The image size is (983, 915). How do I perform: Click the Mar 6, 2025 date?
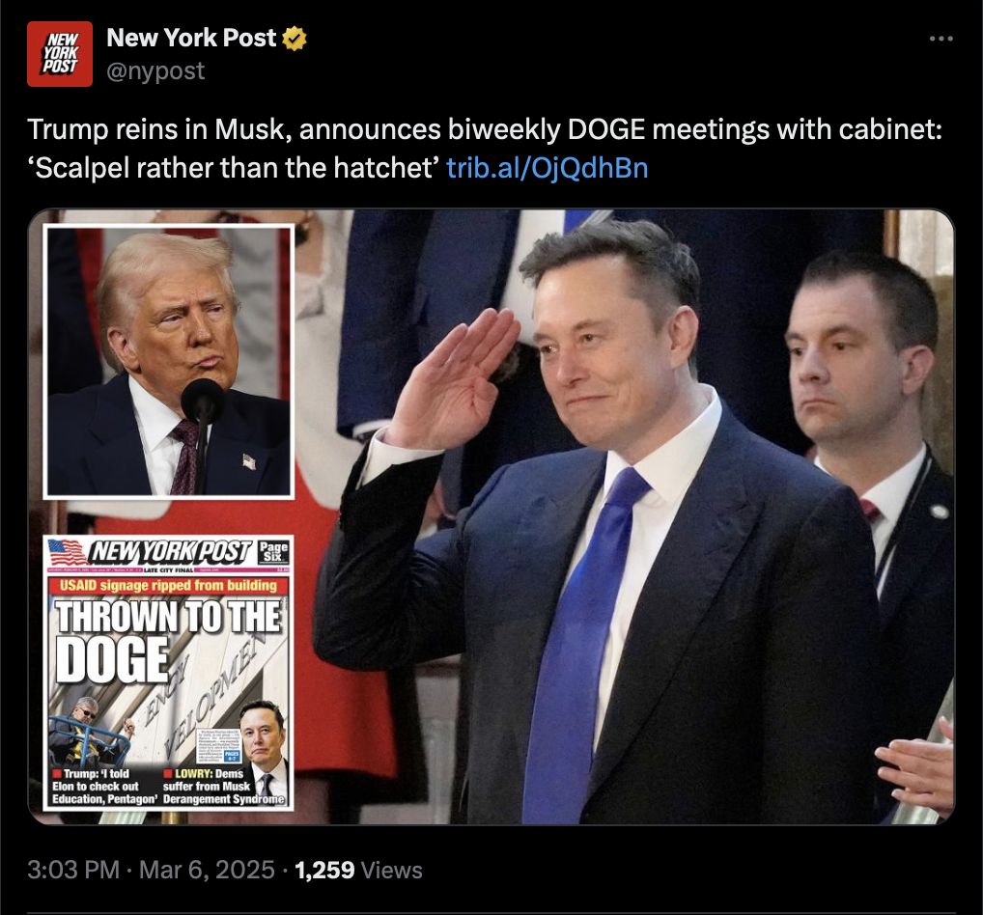click(x=207, y=870)
